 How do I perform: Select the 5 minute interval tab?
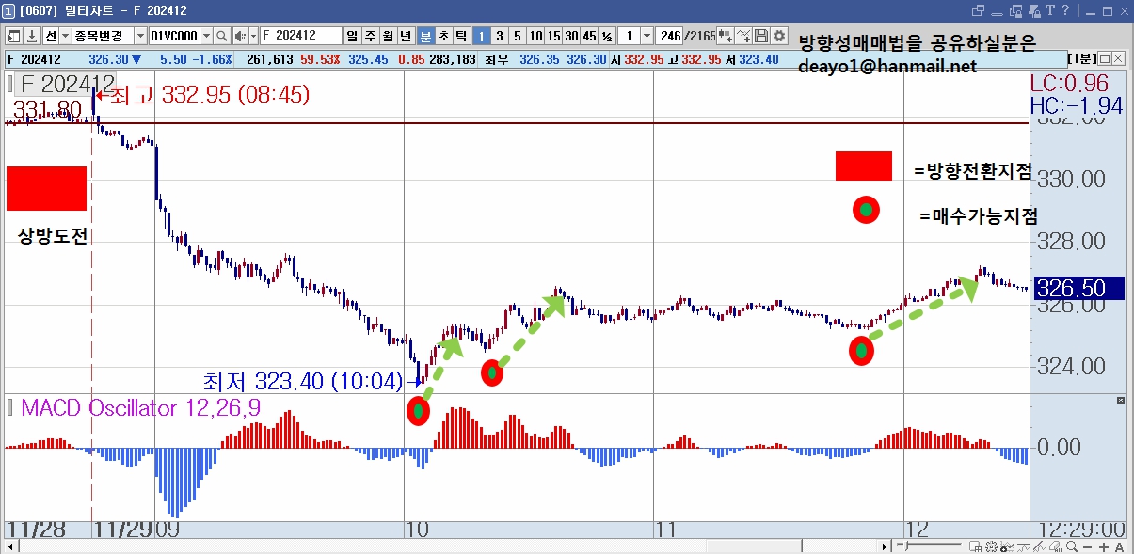pos(517,36)
